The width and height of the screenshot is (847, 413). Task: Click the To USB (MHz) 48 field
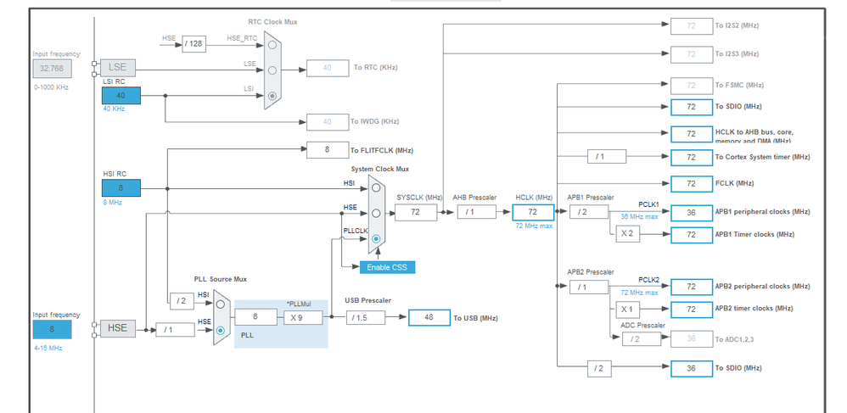point(429,317)
